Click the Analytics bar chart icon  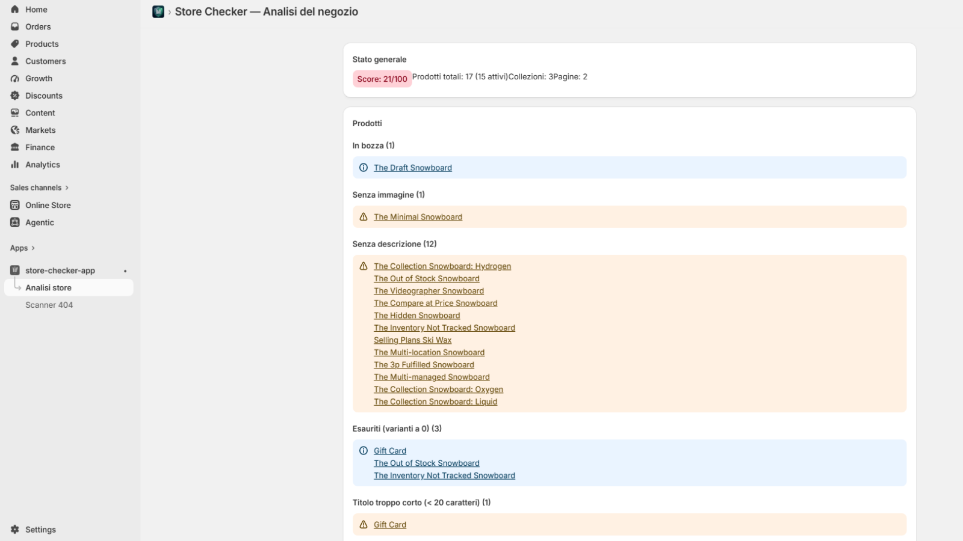click(x=15, y=165)
